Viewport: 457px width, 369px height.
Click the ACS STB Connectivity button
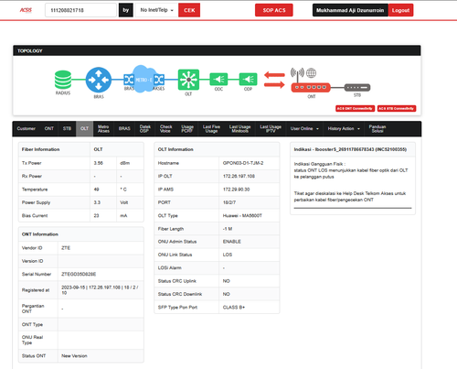397,108
